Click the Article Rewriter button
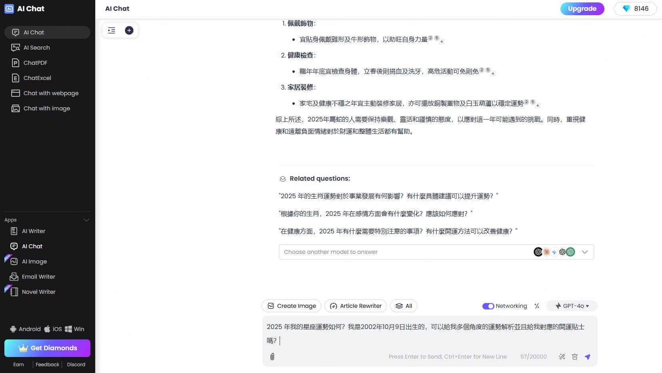 tap(356, 306)
